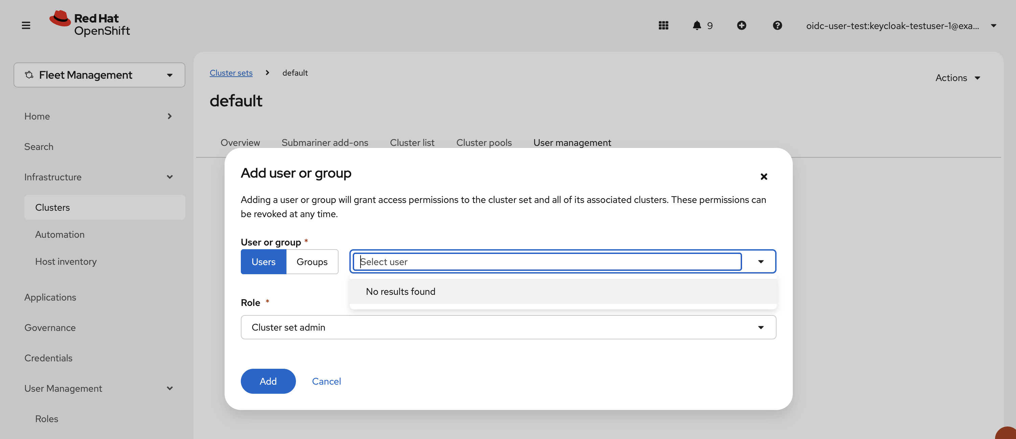Click the Cluster sets breadcrumb link
The width and height of the screenshot is (1016, 439).
pos(231,73)
